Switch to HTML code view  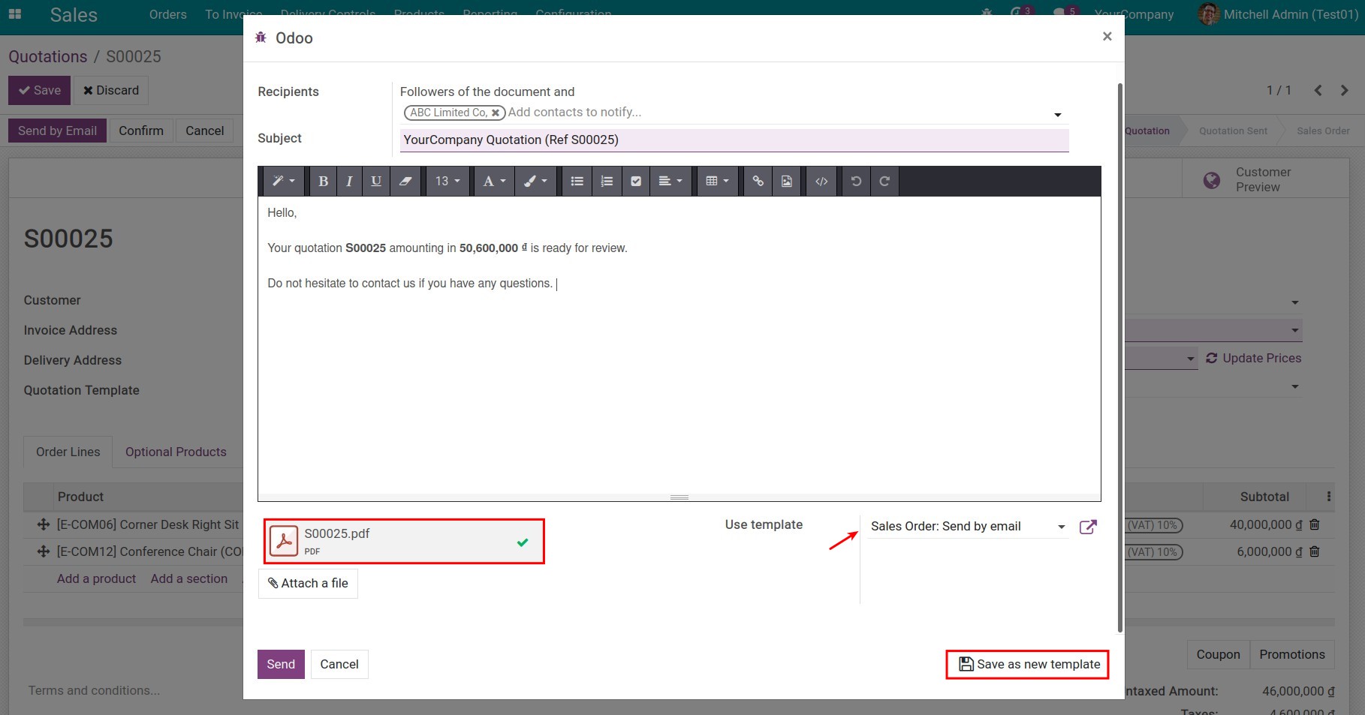[x=821, y=181]
